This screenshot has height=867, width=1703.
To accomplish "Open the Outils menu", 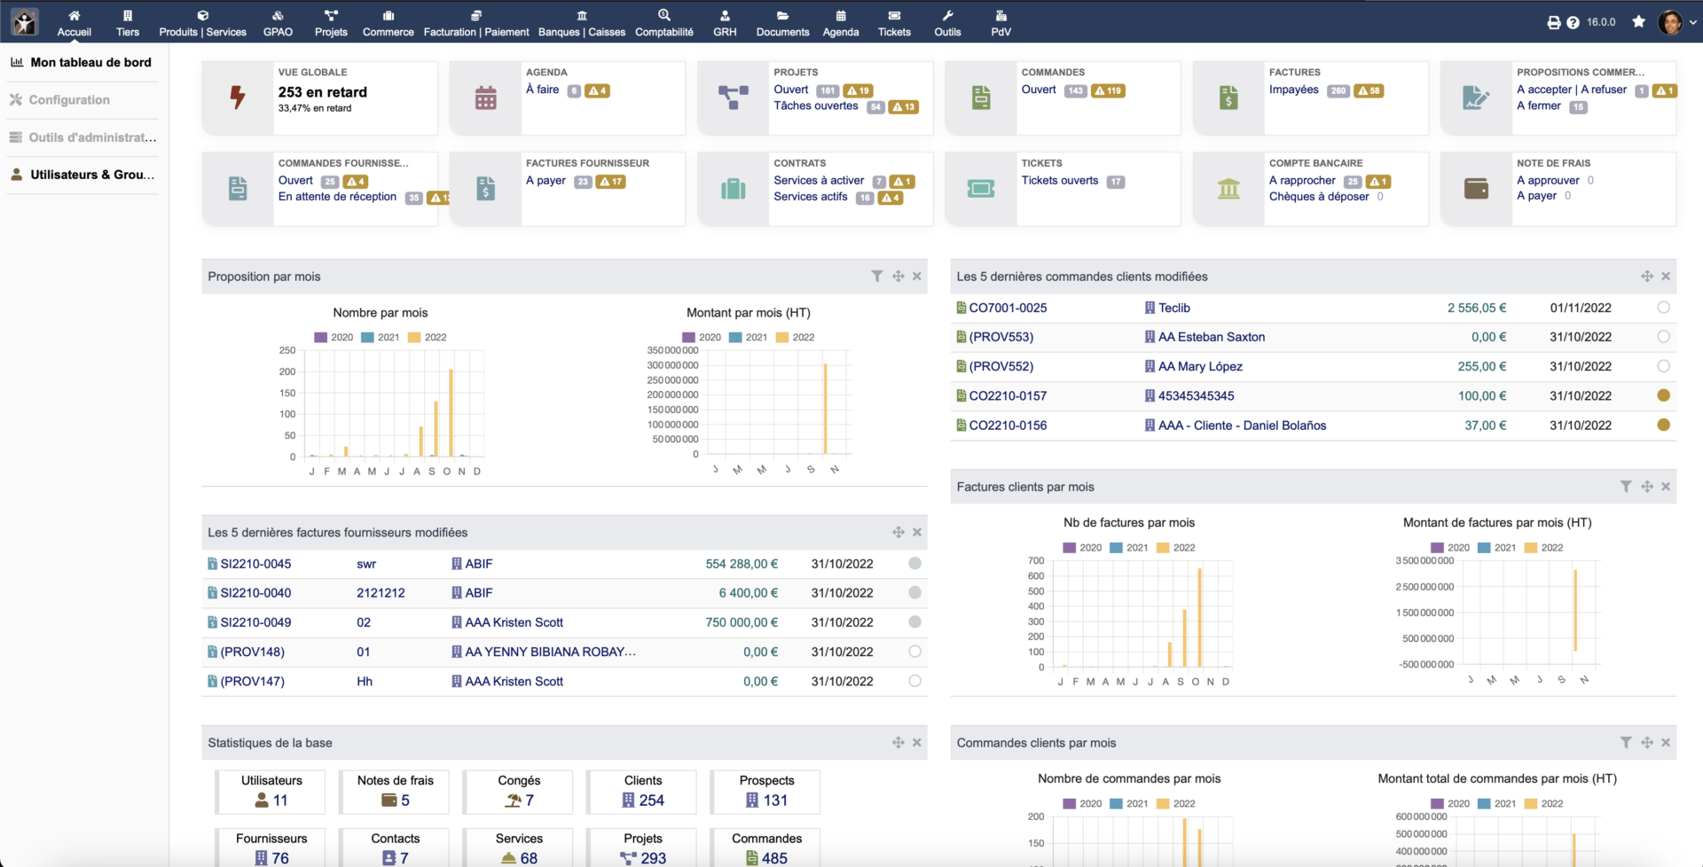I will [x=947, y=23].
